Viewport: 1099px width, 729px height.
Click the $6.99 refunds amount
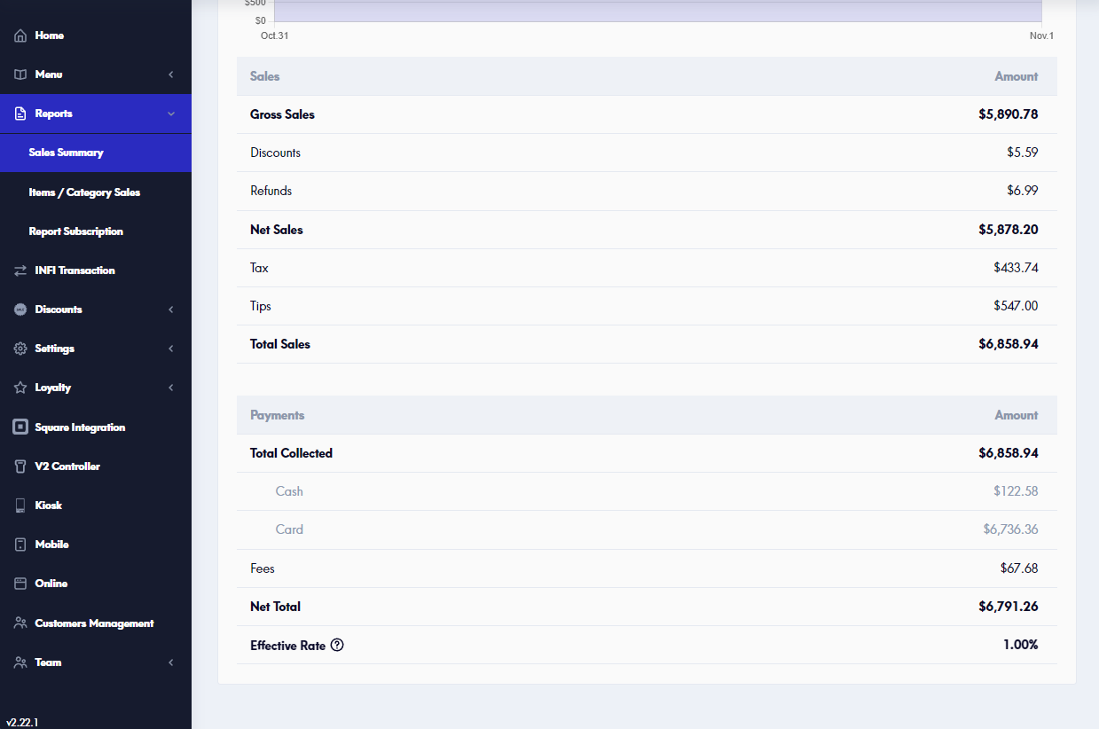[1023, 191]
